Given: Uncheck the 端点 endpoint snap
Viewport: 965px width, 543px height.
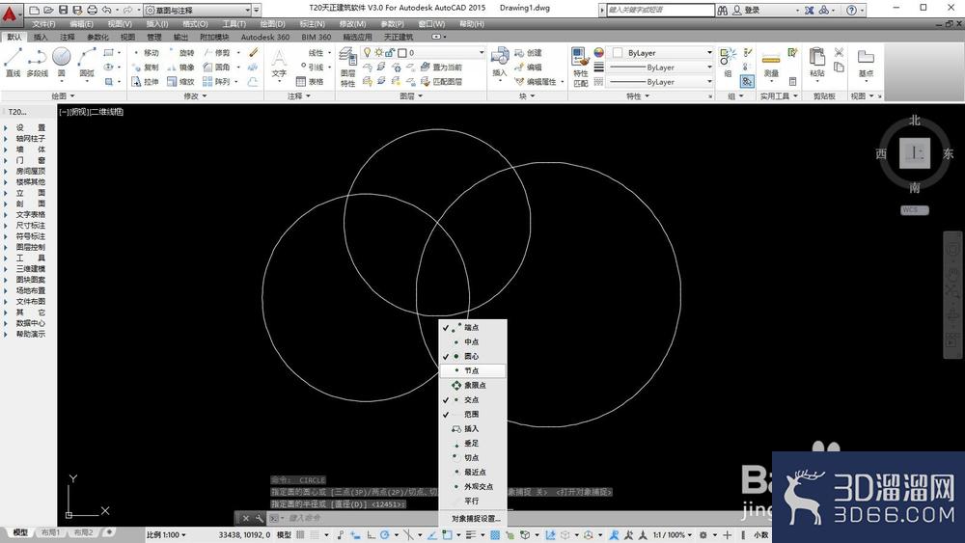Looking at the screenshot, I should (x=473, y=328).
